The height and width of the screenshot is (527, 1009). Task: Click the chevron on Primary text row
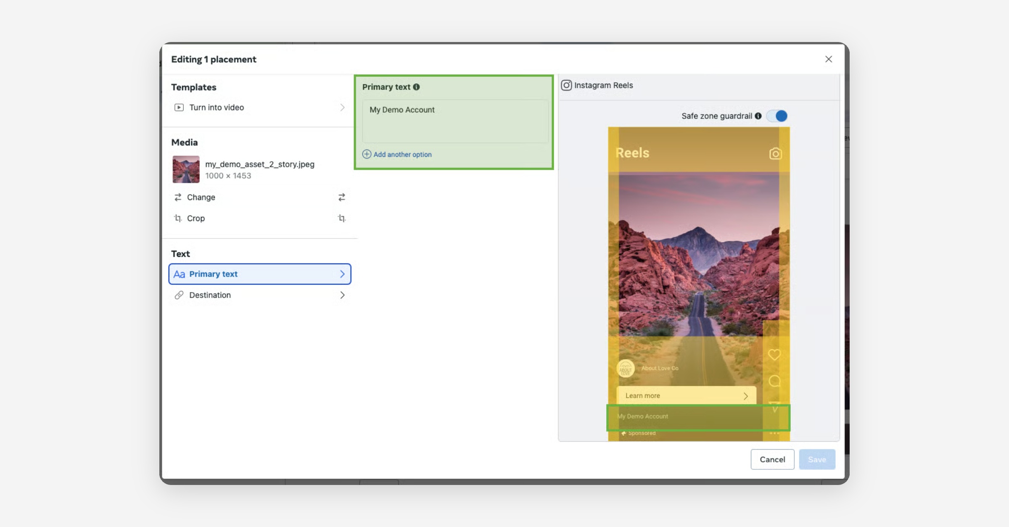tap(342, 274)
